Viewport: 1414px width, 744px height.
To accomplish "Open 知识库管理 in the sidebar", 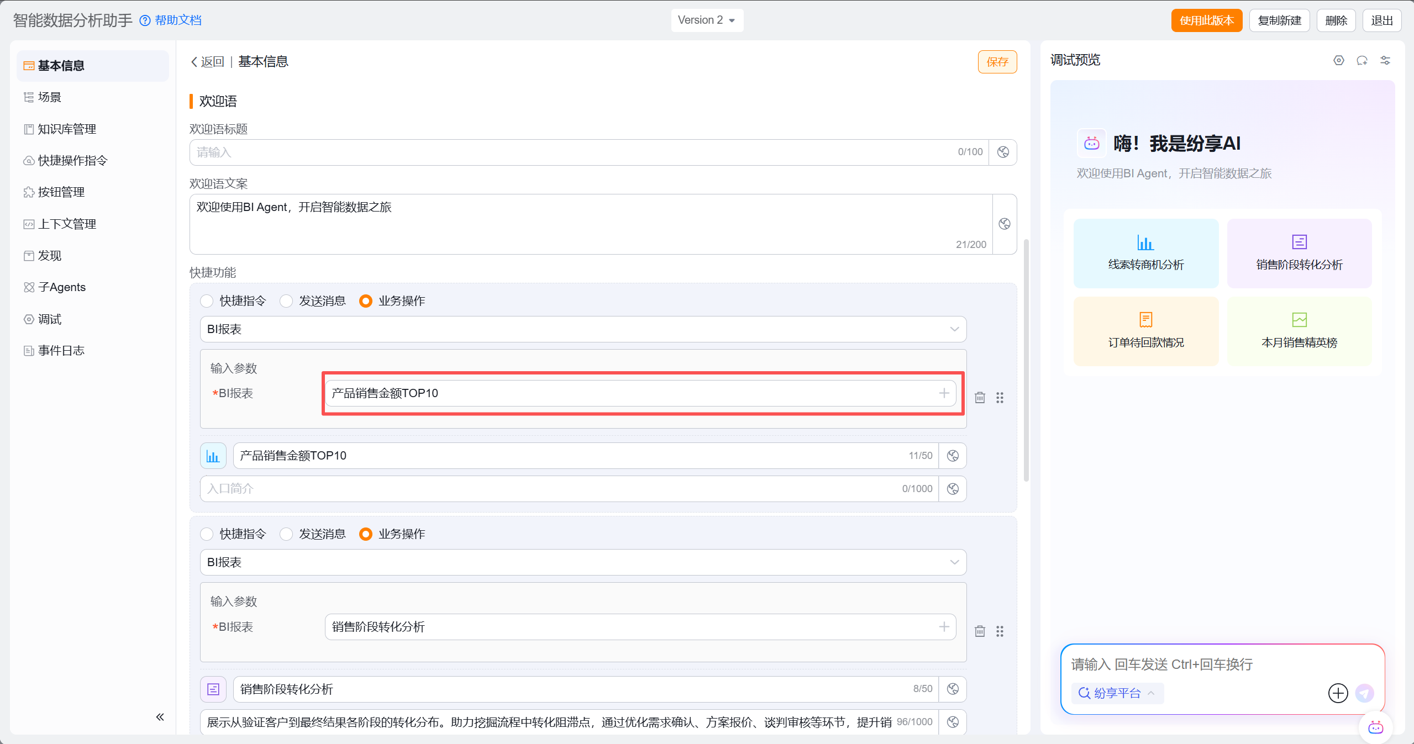I will [x=66, y=129].
